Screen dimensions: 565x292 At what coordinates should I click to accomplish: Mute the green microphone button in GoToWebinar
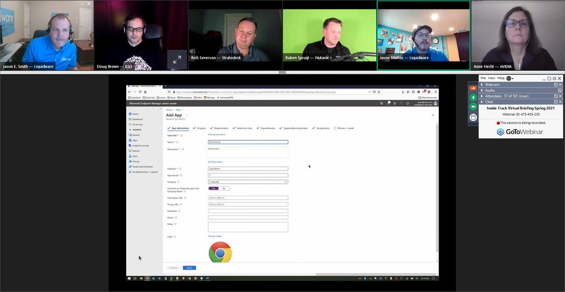[473, 97]
